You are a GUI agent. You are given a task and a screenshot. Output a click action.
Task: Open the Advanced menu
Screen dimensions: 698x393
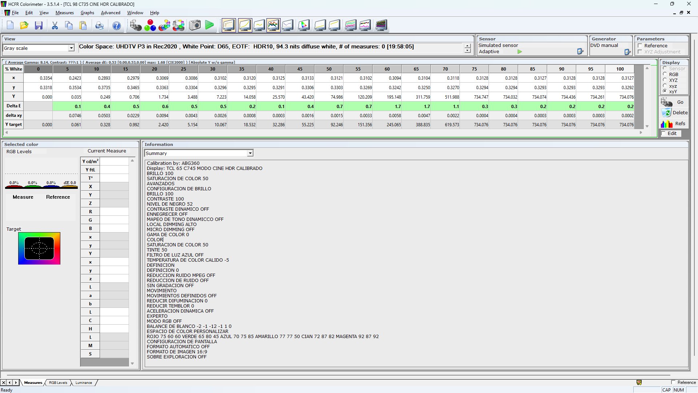click(111, 13)
